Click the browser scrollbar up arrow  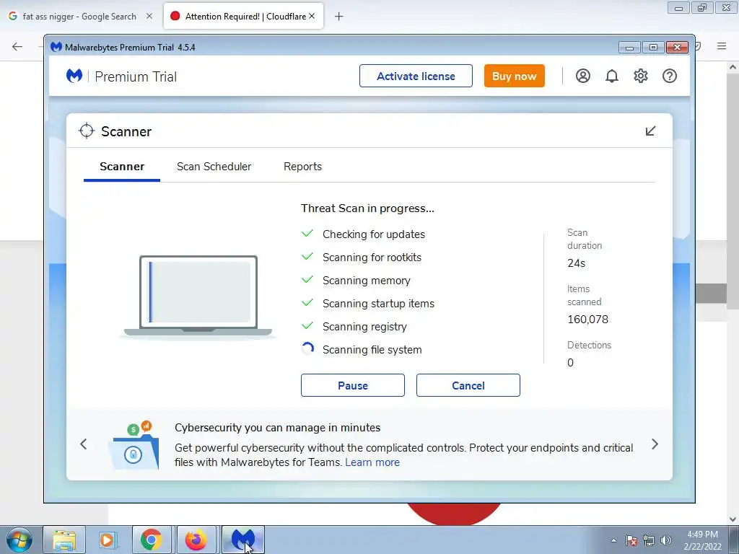point(733,67)
